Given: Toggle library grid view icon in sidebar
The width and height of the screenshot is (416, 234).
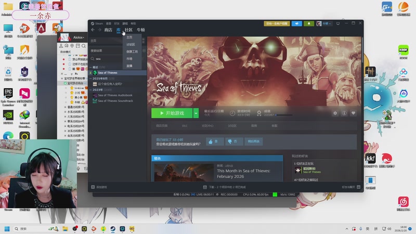Looking at the screenshot, I should (x=144, y=41).
